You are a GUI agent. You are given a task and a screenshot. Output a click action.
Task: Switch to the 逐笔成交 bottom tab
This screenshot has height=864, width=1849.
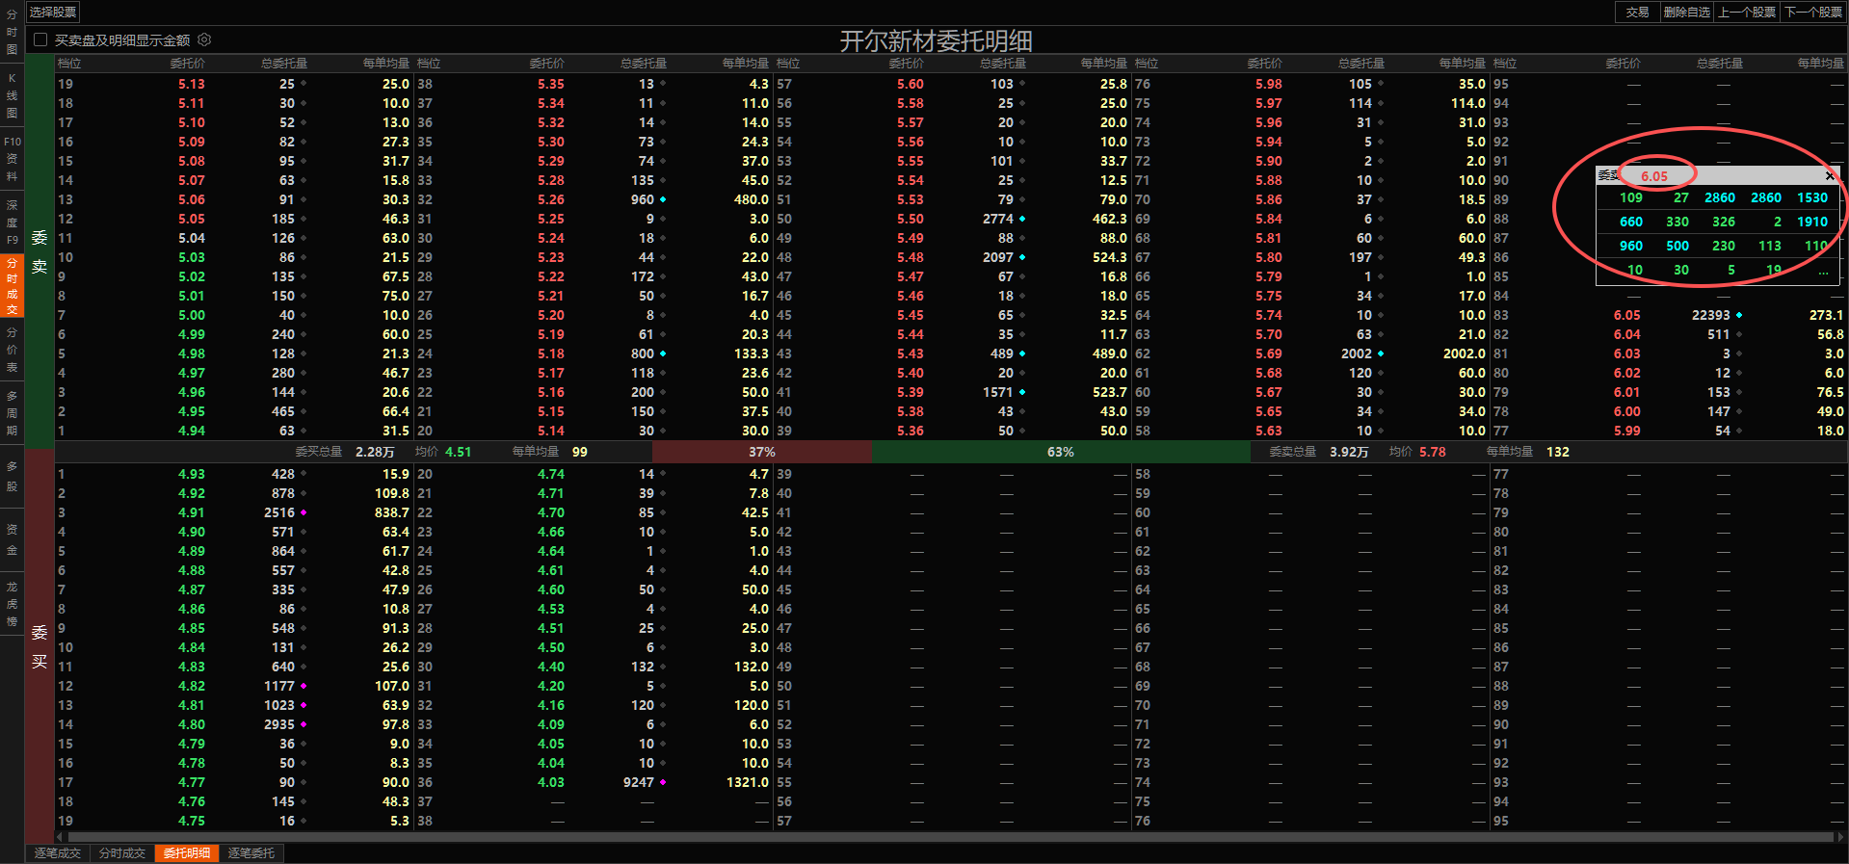[x=58, y=853]
